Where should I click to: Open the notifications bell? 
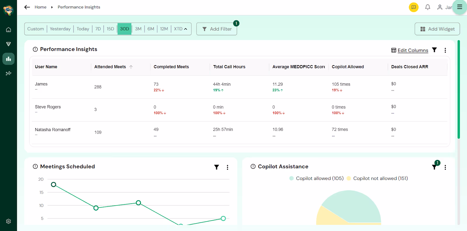click(428, 7)
